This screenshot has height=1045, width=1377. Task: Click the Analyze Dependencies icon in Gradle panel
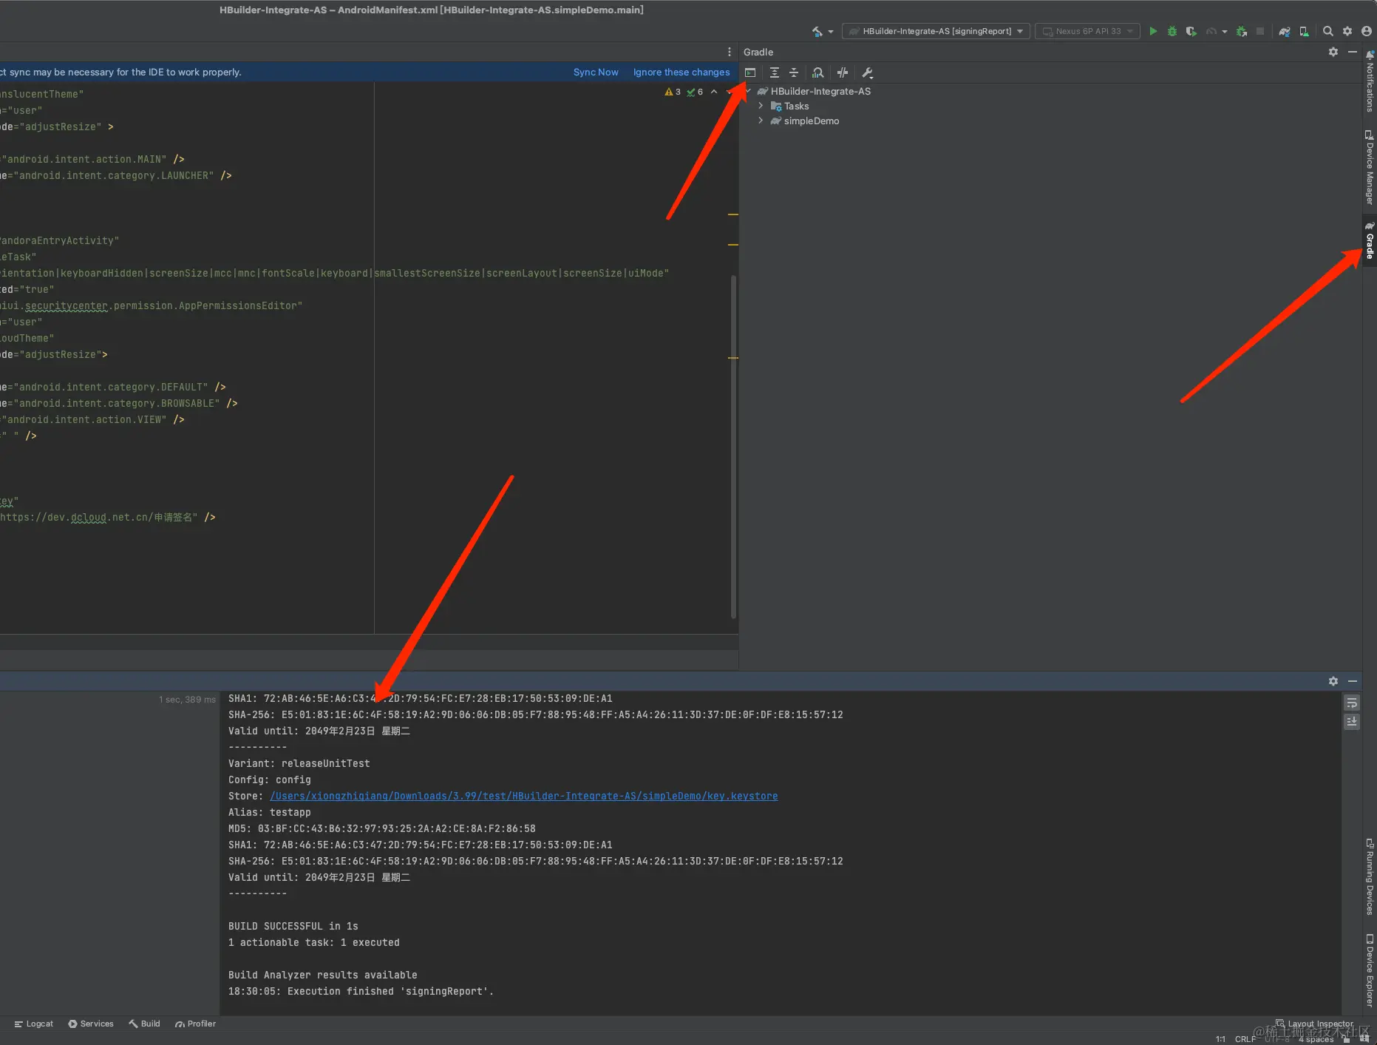coord(817,72)
